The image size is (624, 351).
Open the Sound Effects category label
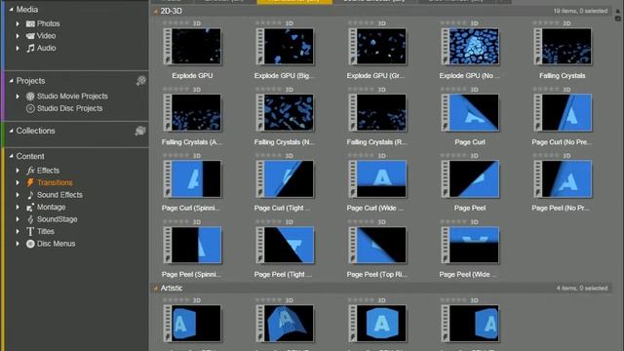59,195
